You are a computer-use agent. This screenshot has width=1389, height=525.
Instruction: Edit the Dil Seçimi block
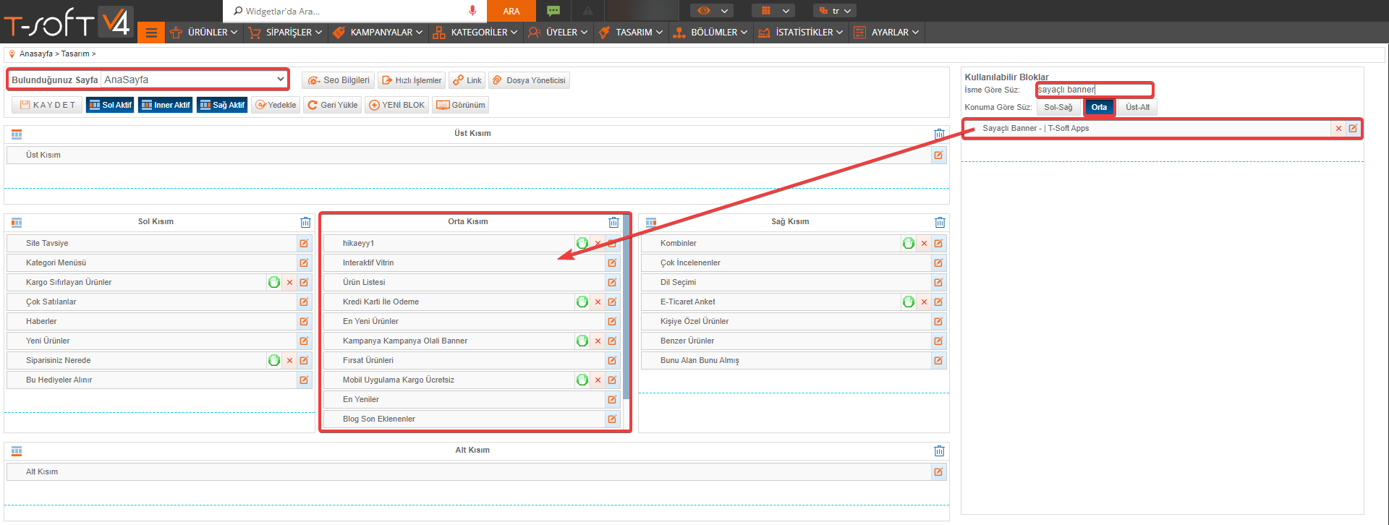[938, 282]
